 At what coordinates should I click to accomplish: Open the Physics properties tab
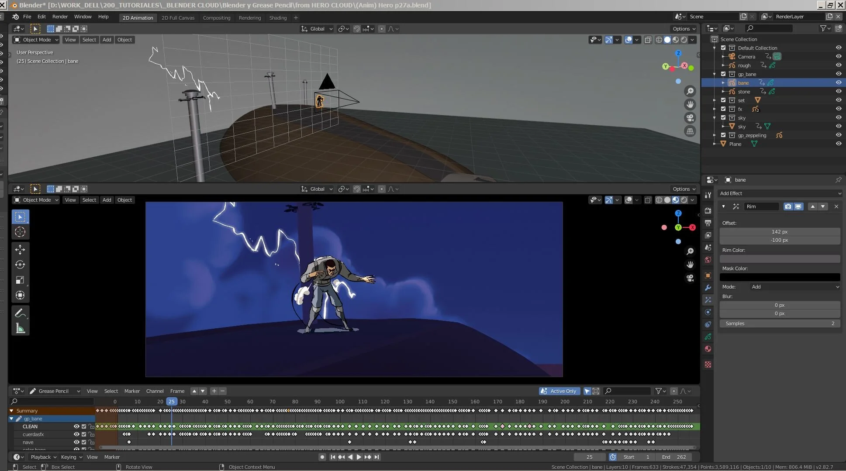pyautogui.click(x=708, y=312)
